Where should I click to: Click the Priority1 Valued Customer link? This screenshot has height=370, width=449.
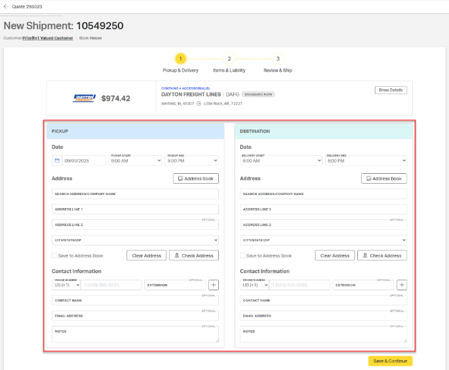pyautogui.click(x=48, y=38)
